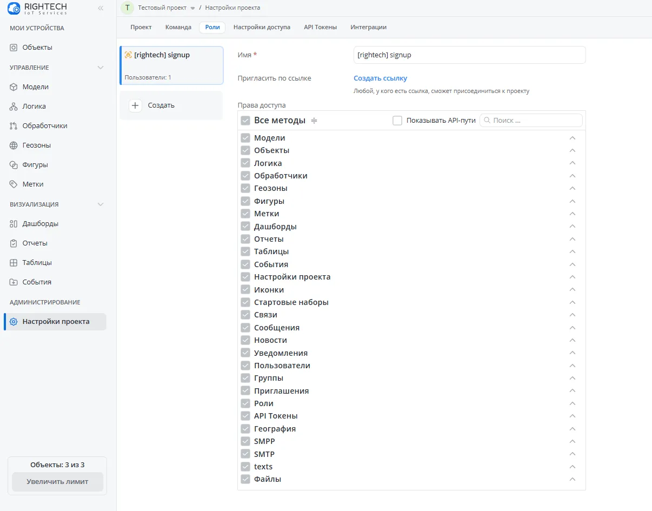This screenshot has height=511, width=652.
Task: Uncheck the Дашборды permission checkbox
Action: point(245,227)
